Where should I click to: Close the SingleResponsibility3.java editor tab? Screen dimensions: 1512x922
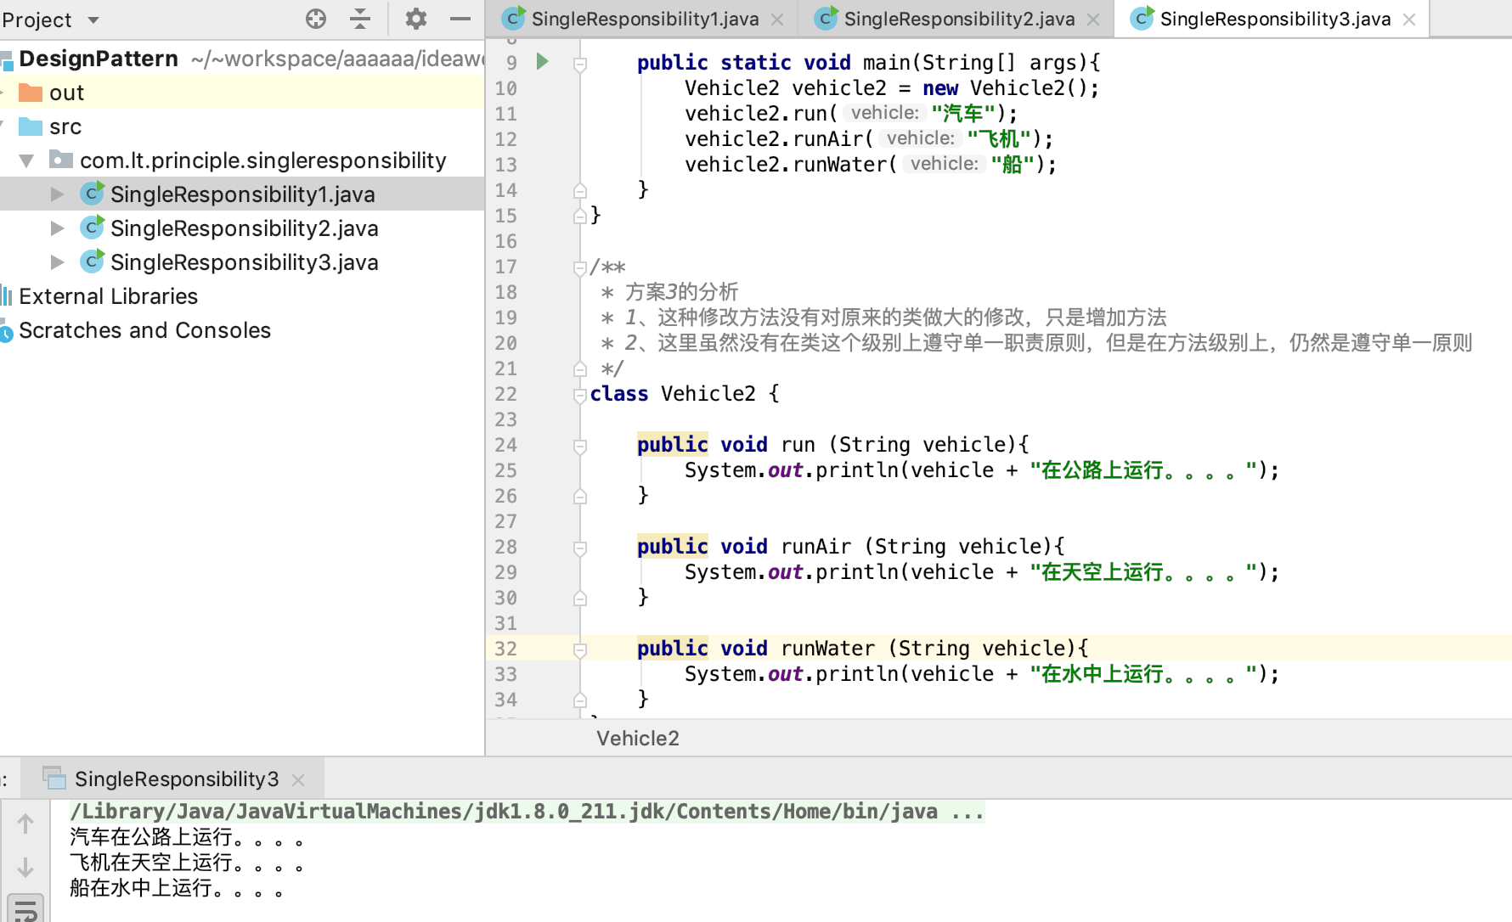pos(1409,20)
